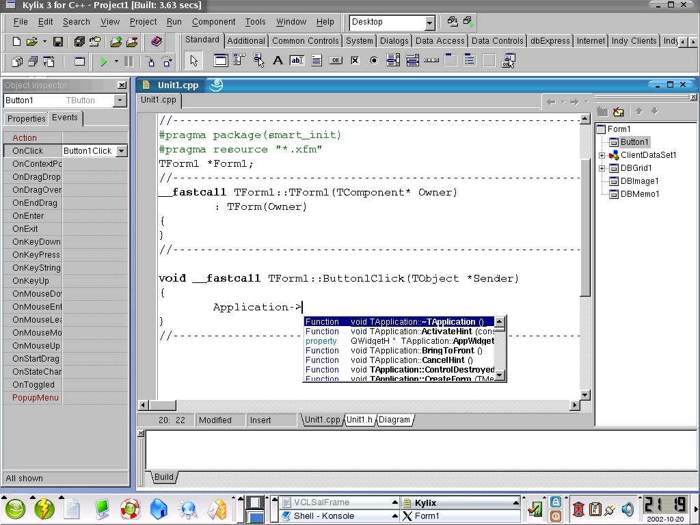Open the Desktop layout dropdown

429,23
